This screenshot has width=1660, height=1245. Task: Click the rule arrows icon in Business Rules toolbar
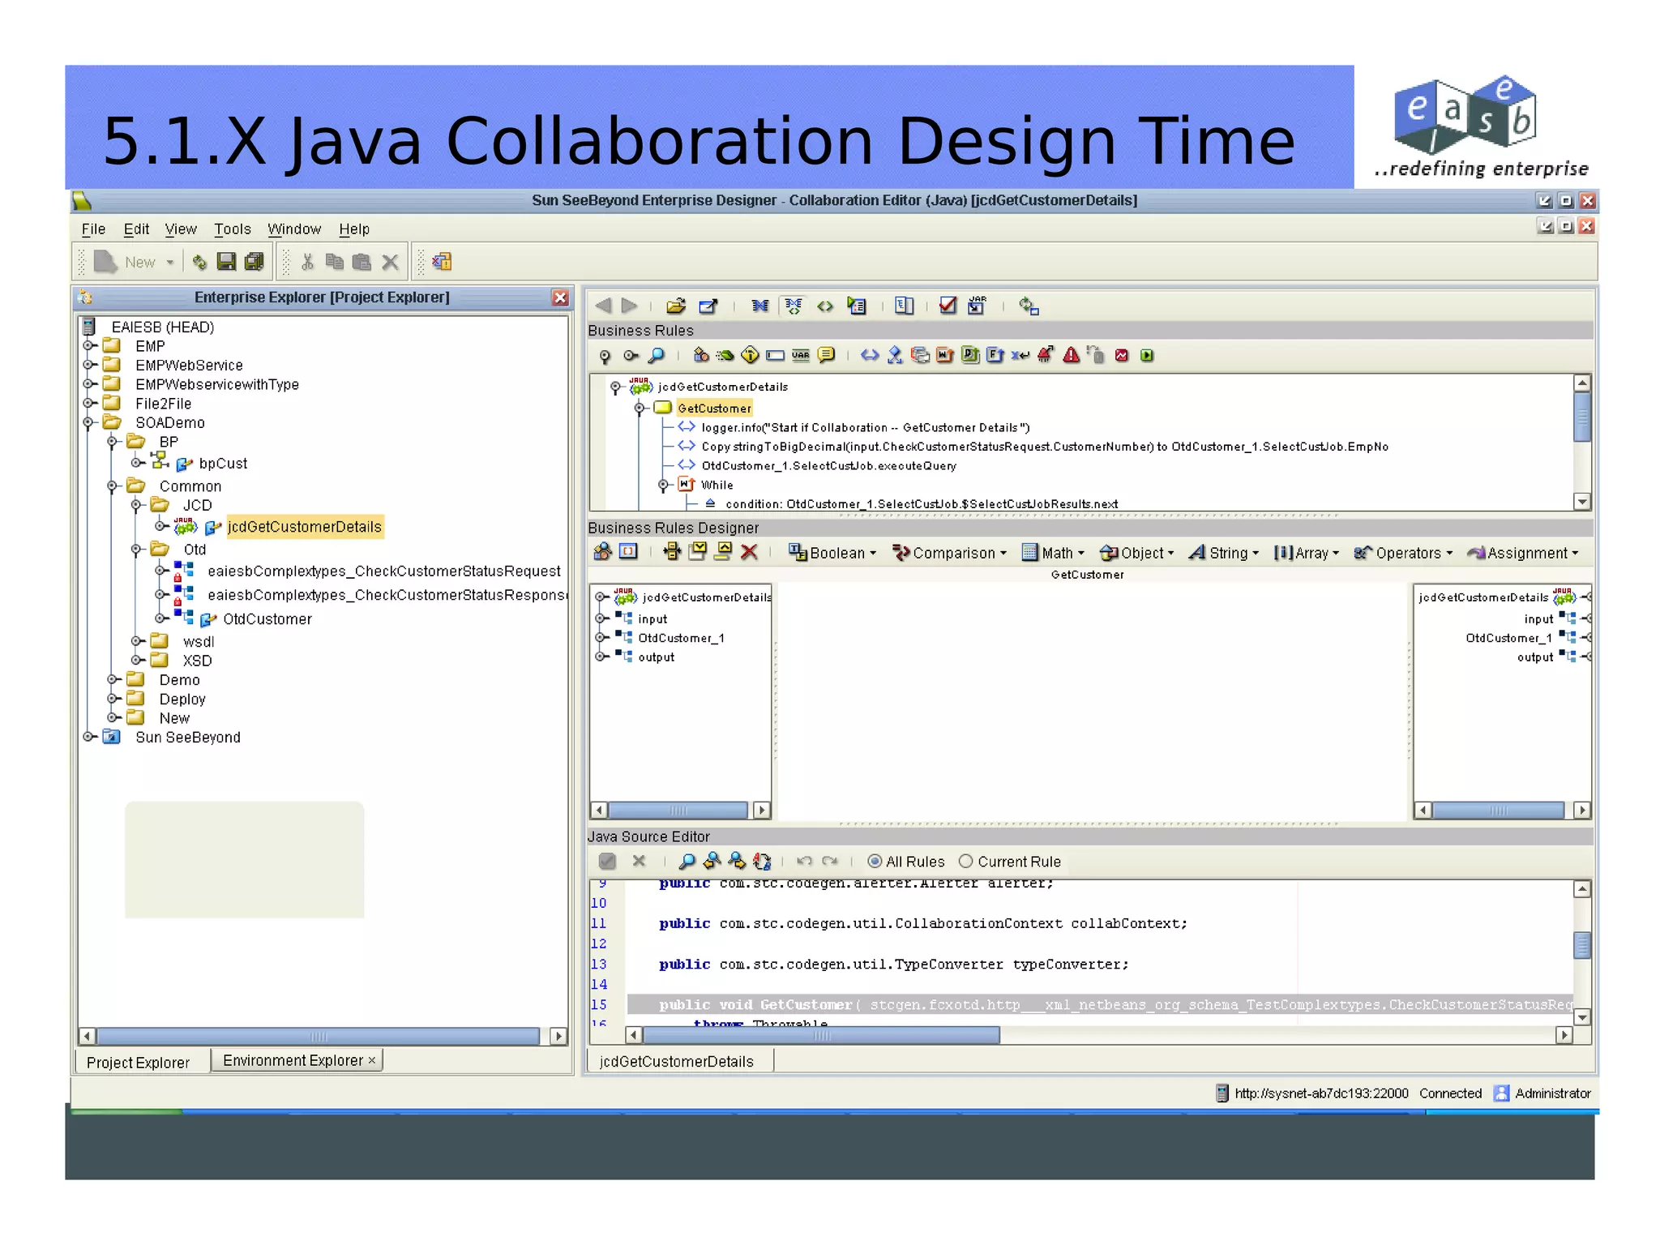(870, 355)
